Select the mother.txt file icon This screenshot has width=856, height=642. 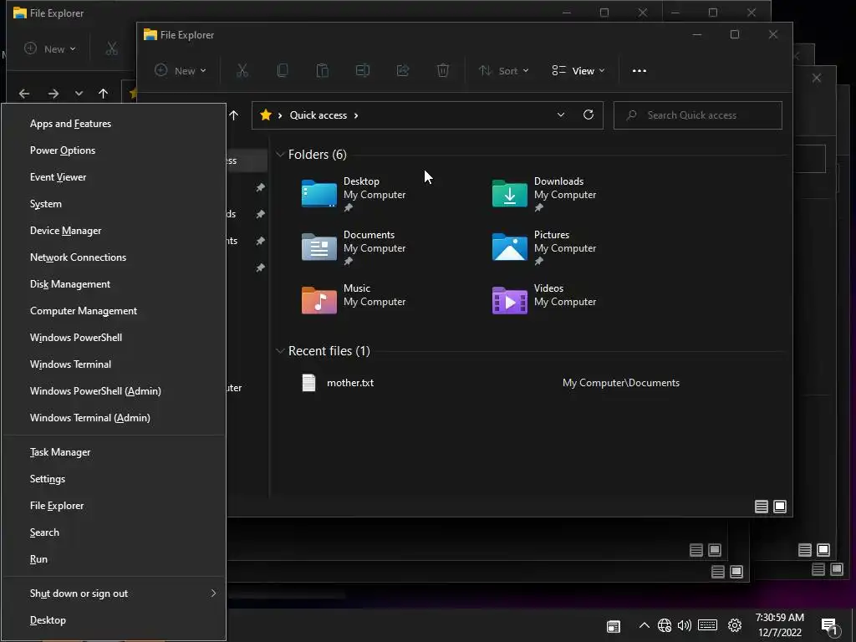tap(309, 383)
